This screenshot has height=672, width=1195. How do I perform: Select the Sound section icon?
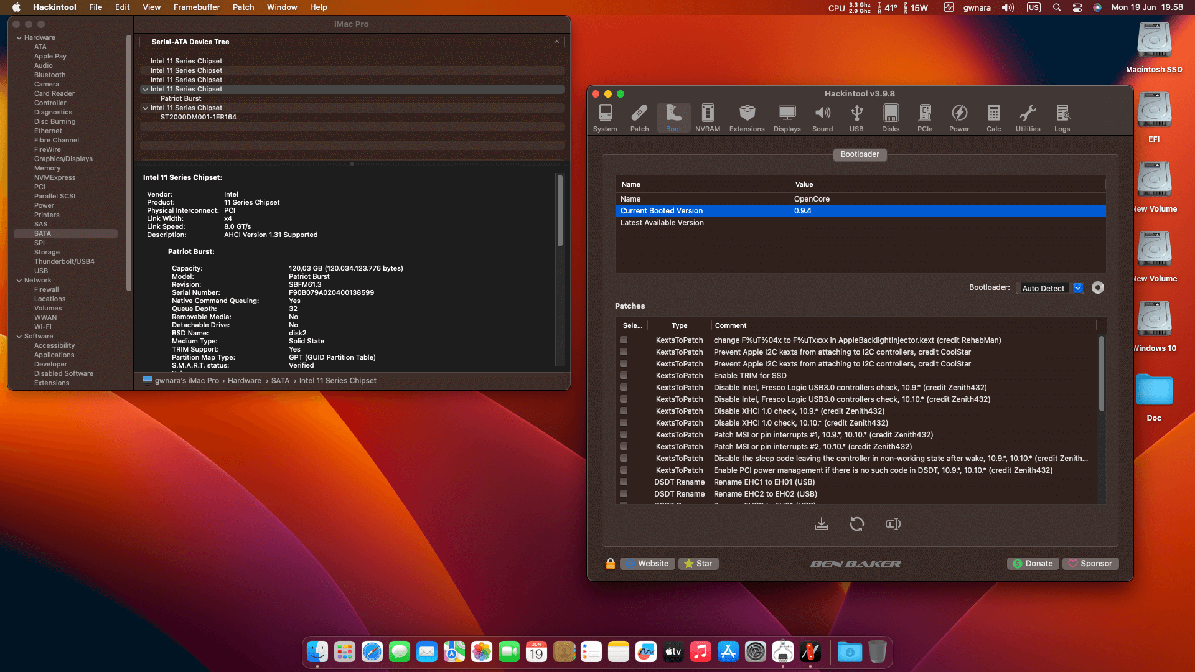pos(822,118)
